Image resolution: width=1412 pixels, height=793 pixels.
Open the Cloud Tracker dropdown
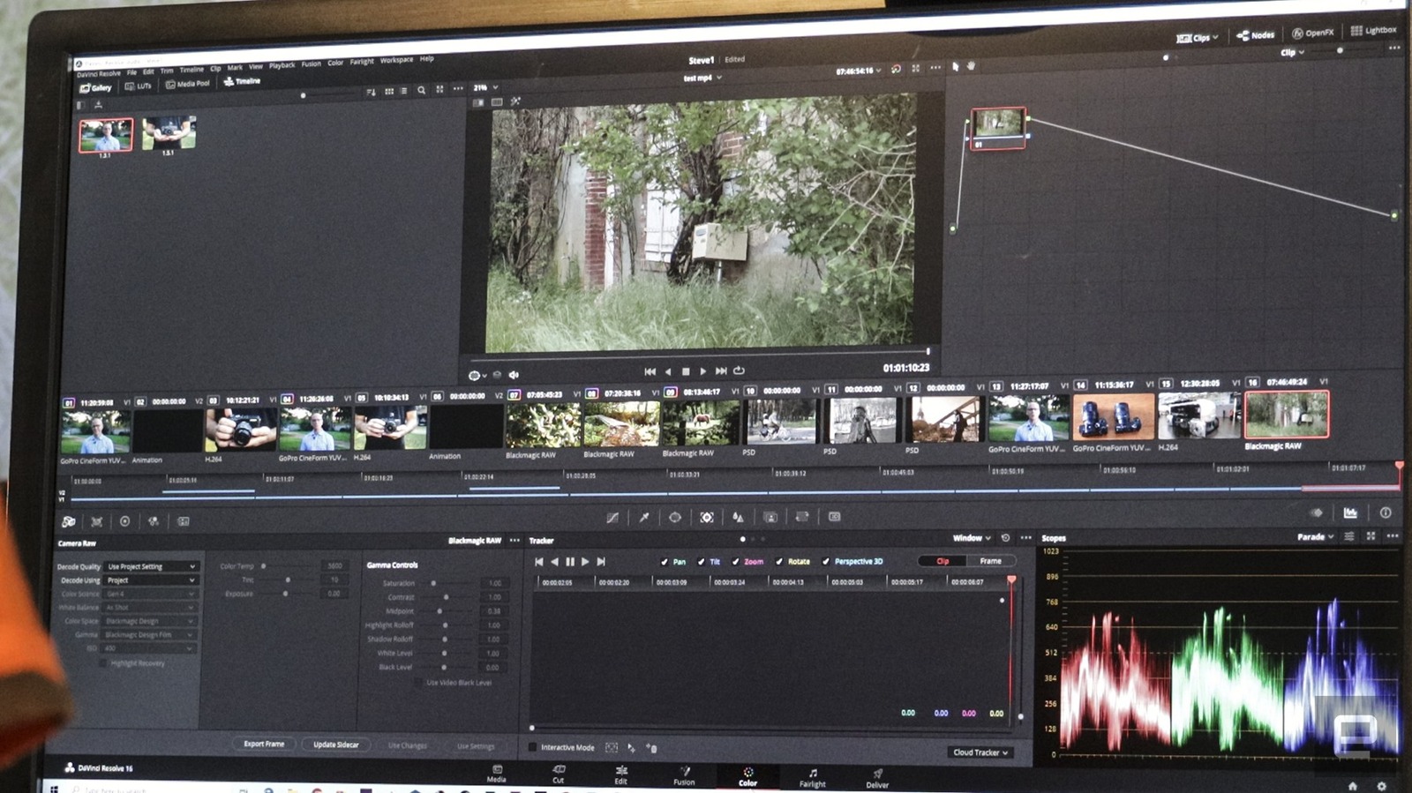[980, 752]
